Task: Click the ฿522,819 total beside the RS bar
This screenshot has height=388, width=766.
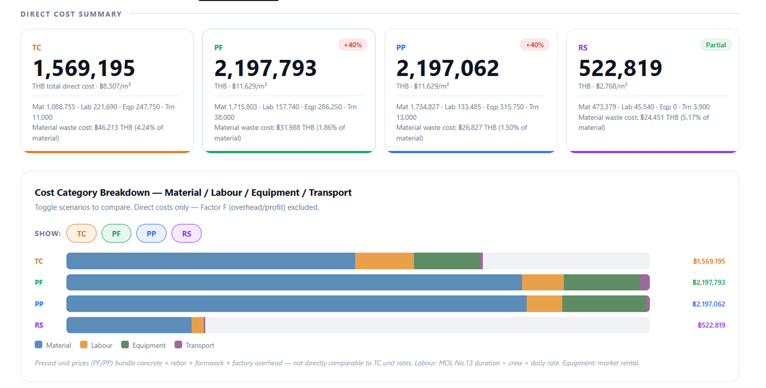Action: click(x=711, y=325)
